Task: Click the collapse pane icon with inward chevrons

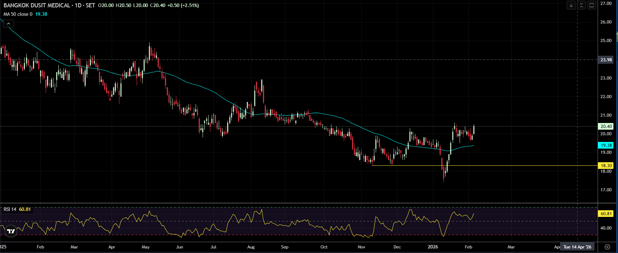Action: click(581, 5)
